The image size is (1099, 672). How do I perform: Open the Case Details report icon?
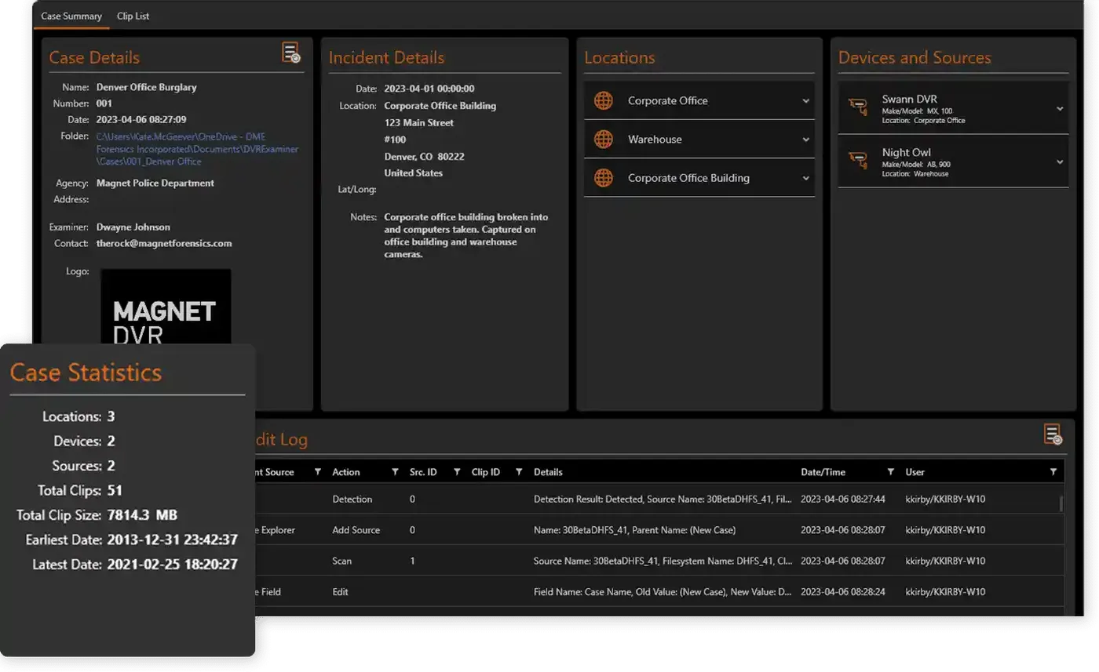pos(291,53)
